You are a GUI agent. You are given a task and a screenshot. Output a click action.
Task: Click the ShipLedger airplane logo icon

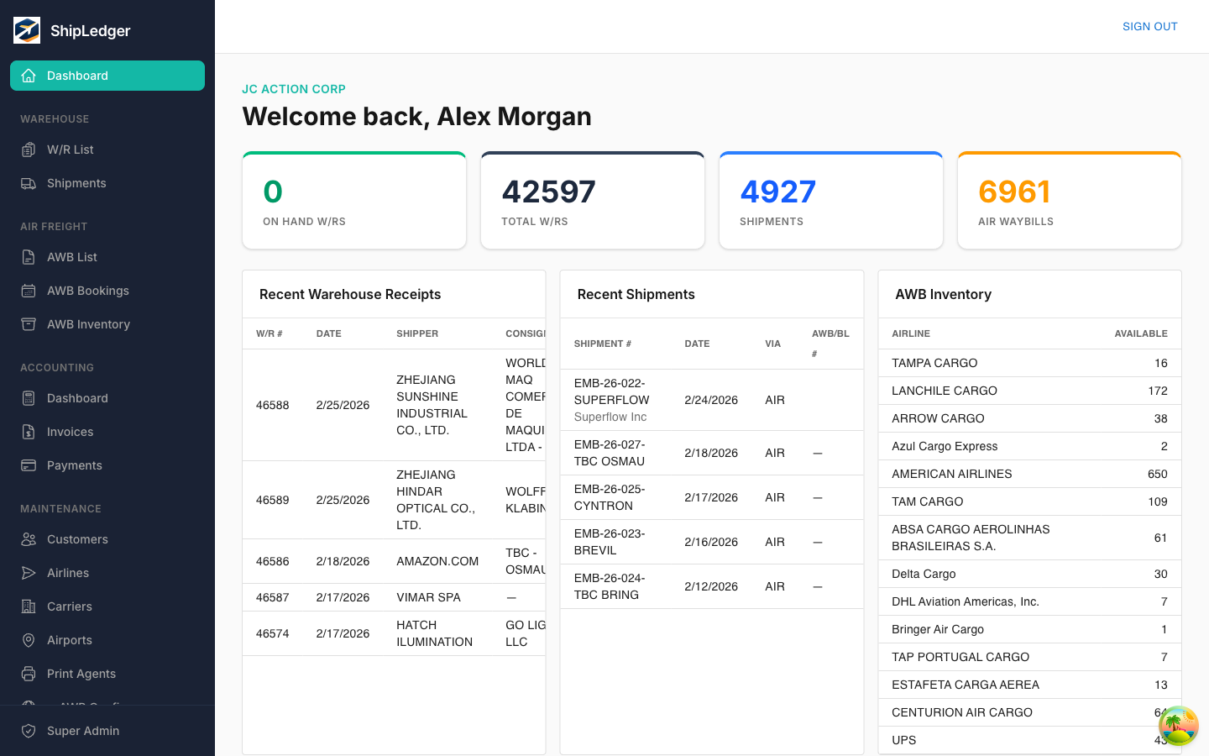coord(27,30)
